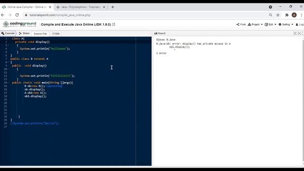The height and width of the screenshot is (171, 304).
Task: Click the second resize icon in Result panel header
Action: [x=299, y=33]
